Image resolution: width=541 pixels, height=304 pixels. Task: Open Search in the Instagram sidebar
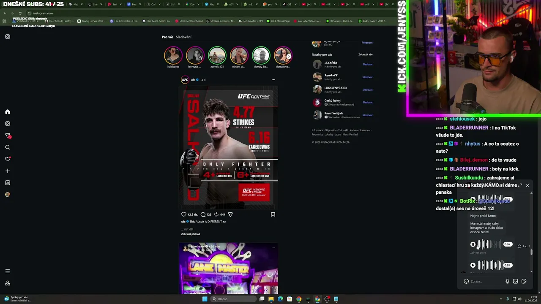coord(8,147)
